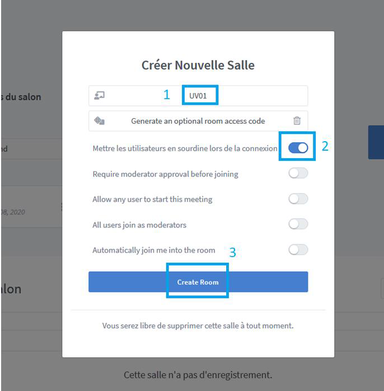Click the Require moderator approval before joining label
384x391 pixels.
(x=166, y=174)
